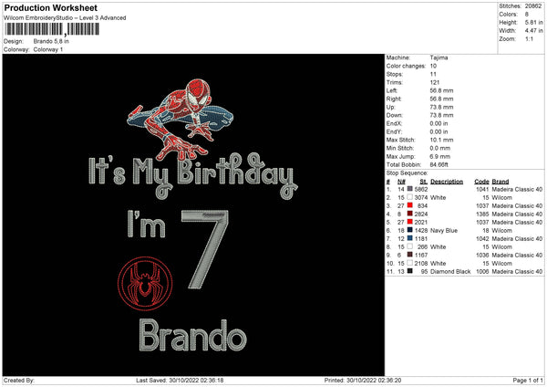Click code 1006 in the stop sequence

tap(483, 271)
